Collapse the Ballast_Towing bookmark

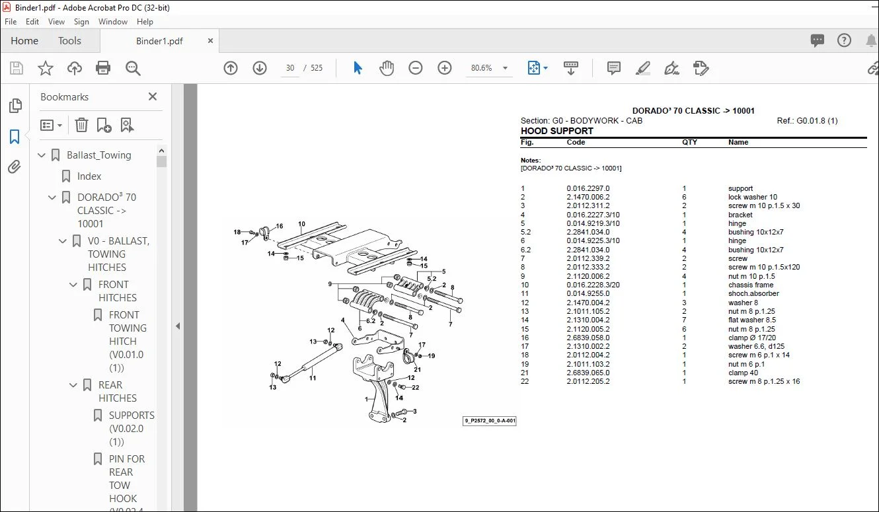(x=42, y=155)
